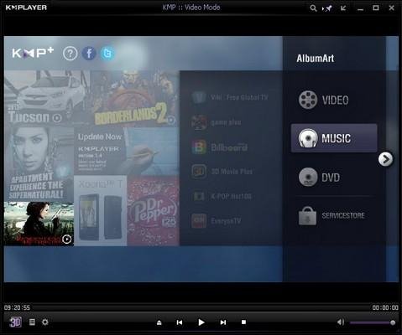Play the Resident Evil trailer thumbnail
Image resolution: width=402 pixels, height=335 pixels.
[39, 224]
